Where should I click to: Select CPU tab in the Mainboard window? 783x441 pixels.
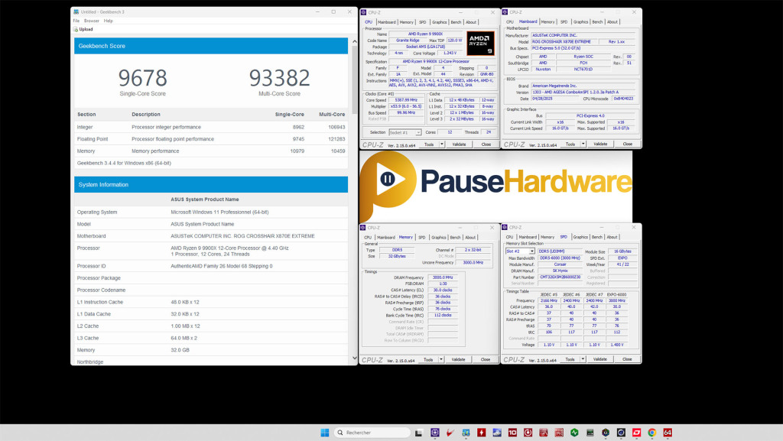point(509,22)
